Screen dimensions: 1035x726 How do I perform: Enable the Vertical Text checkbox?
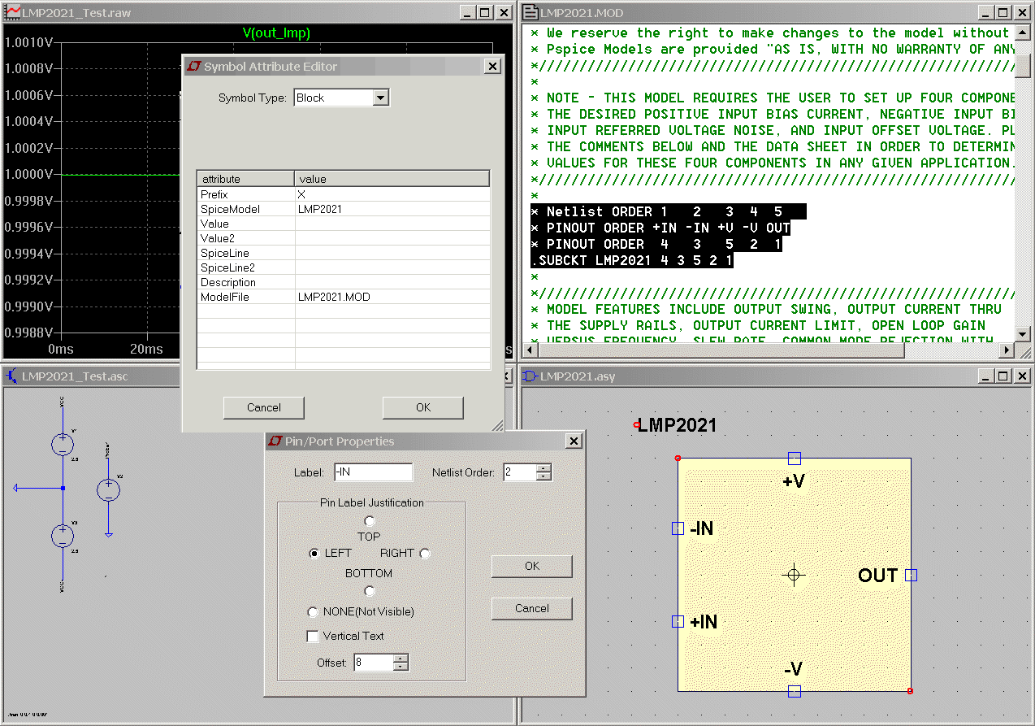pos(313,636)
